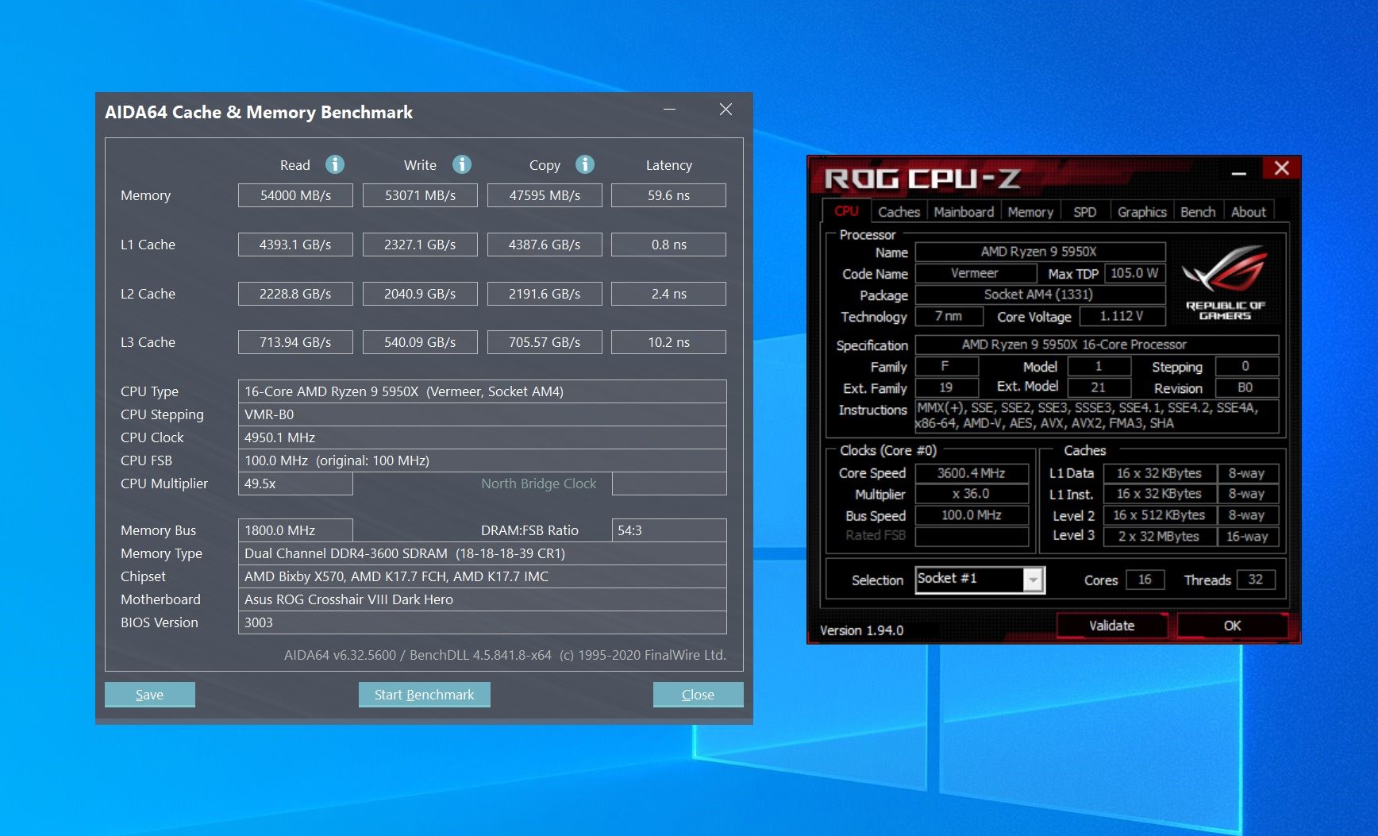The height and width of the screenshot is (836, 1378).
Task: Click the DRAM:FSB Ratio value 54:3
Action: pos(669,530)
